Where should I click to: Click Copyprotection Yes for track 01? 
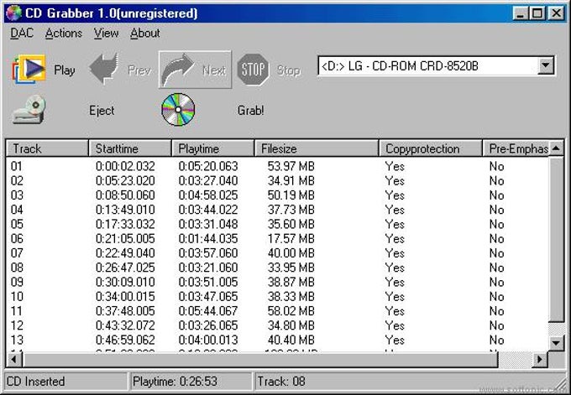coord(395,166)
